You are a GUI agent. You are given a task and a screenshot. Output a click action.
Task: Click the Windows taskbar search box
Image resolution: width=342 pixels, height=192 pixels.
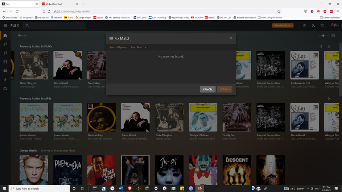(39, 188)
